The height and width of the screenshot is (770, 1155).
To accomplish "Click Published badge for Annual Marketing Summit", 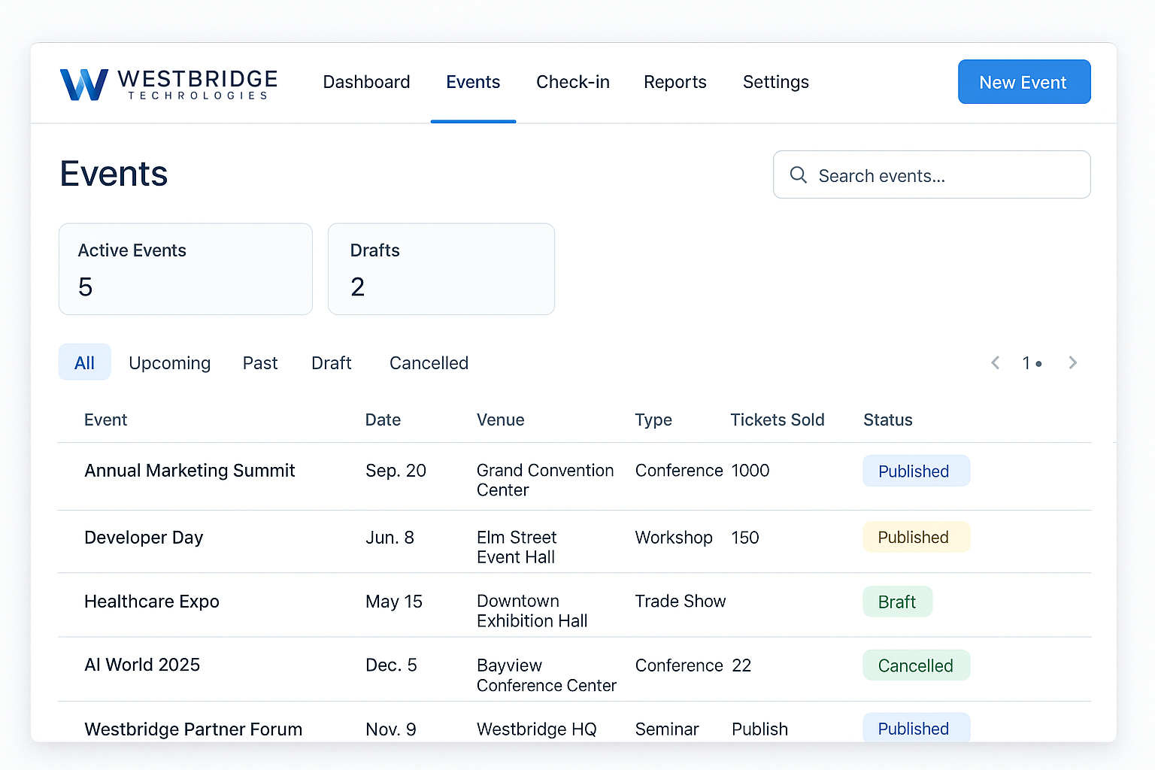I will (916, 471).
